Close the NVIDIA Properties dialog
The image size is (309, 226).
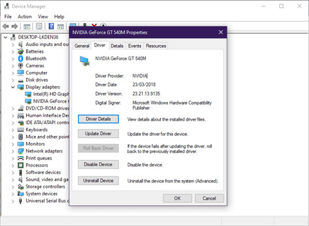(221, 32)
